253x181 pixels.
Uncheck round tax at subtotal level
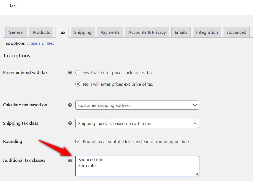tap(78, 141)
